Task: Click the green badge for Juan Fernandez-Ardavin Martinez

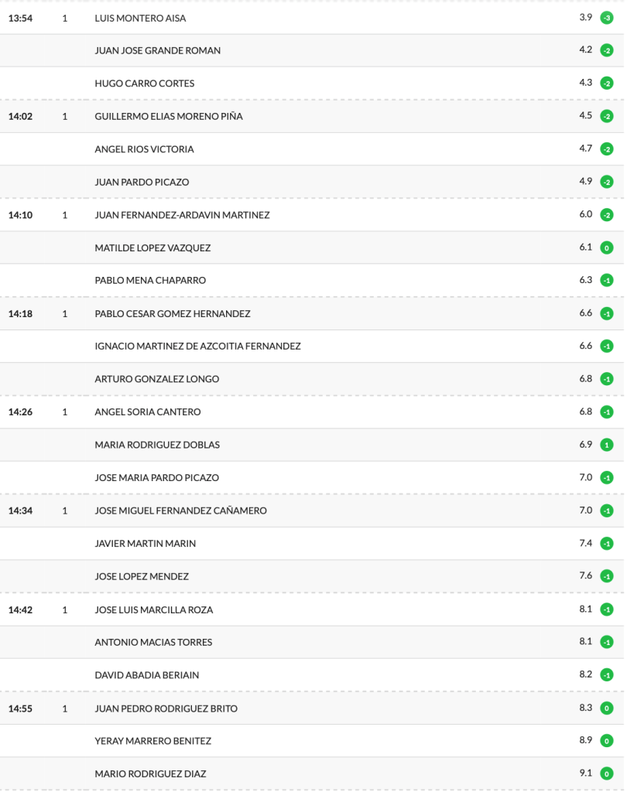Action: click(607, 215)
